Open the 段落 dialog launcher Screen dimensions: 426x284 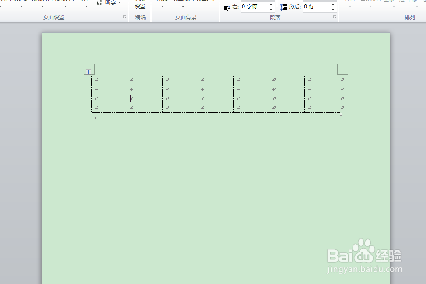pyautogui.click(x=335, y=17)
